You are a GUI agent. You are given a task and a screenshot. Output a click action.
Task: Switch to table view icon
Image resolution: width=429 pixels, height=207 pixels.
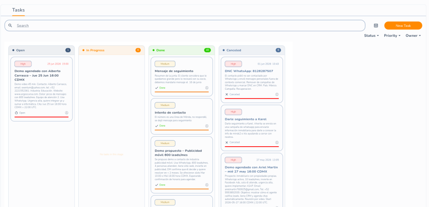pos(376,26)
